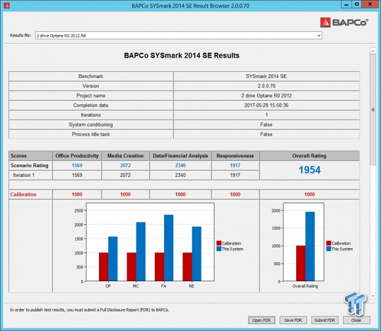Click the vertical scrollbar thumb
The image size is (381, 331).
[x=373, y=109]
